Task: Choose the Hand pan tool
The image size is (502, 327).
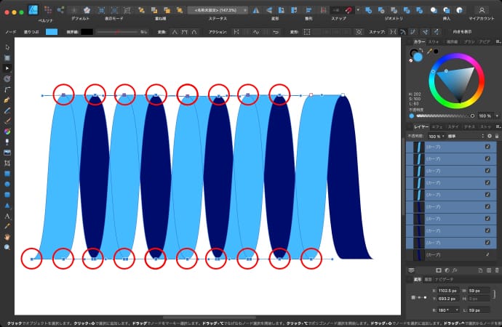Action: tap(7, 237)
